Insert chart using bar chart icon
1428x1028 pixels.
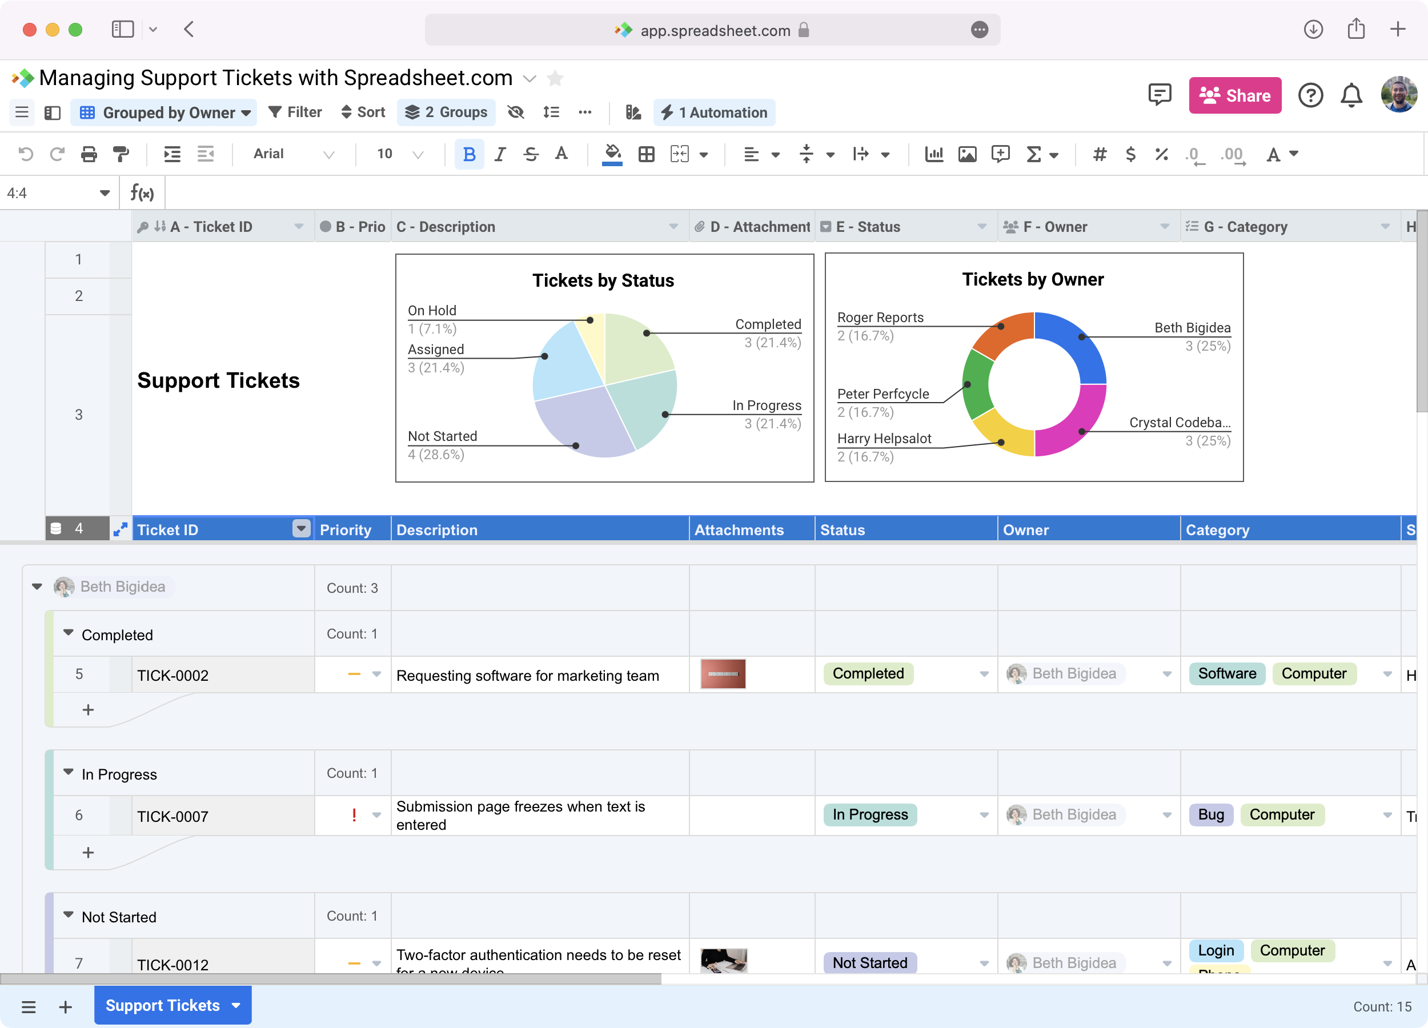934,154
